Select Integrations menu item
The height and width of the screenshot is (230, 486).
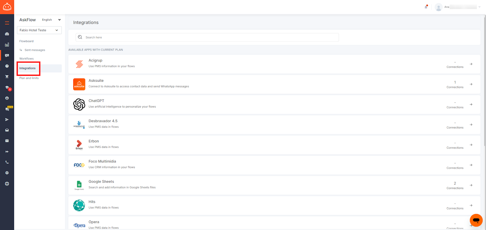(27, 68)
